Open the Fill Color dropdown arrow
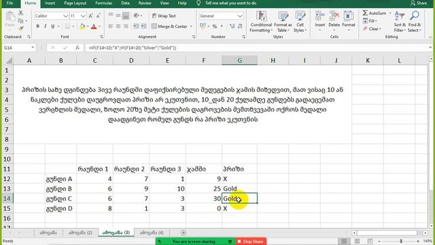This screenshot has height=245, width=435. click(88, 27)
